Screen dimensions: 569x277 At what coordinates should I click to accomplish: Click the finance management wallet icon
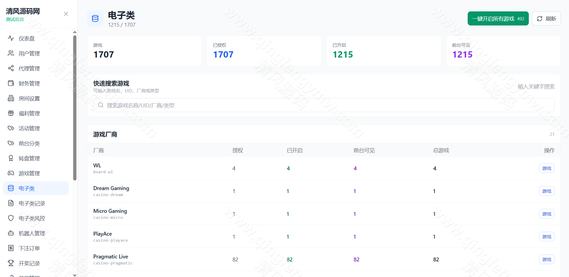pyautogui.click(x=11, y=83)
